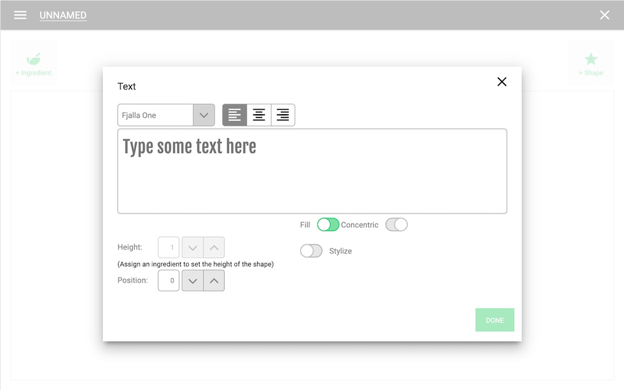Click the Fjalla One font name field
Viewport: 624px width, 390px height.
coord(155,115)
